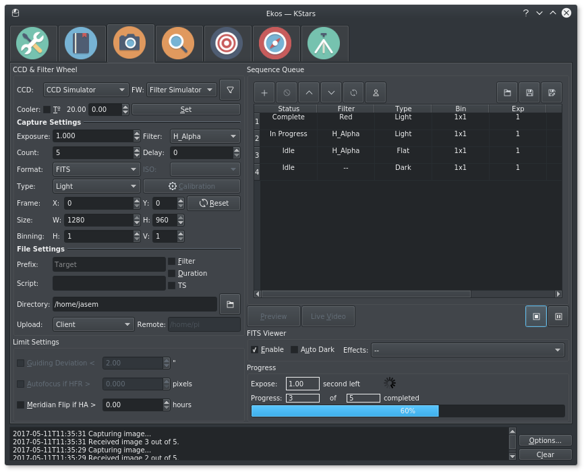Image resolution: width=586 pixels, height=474 pixels.
Task: Stop the capture sequence with the stop icon
Action: pyautogui.click(x=536, y=316)
